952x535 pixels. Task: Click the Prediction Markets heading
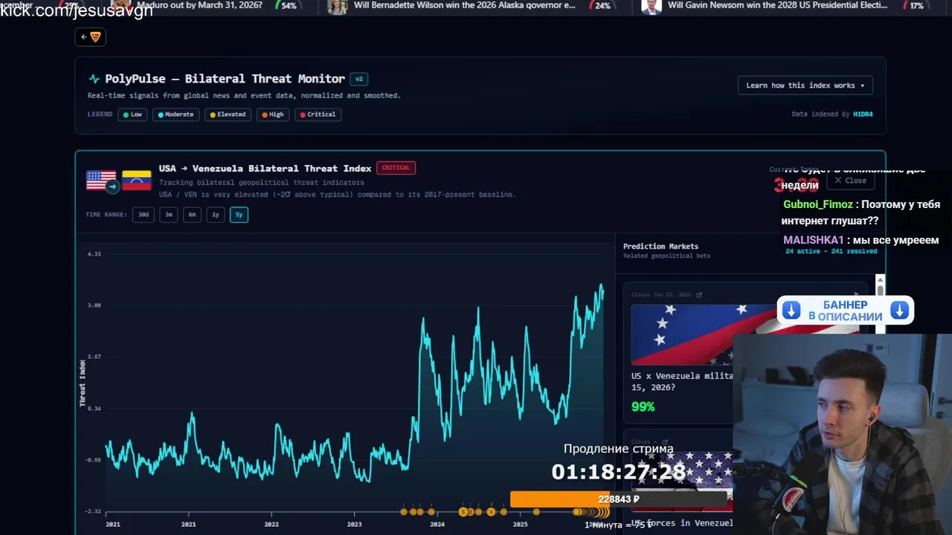click(660, 246)
